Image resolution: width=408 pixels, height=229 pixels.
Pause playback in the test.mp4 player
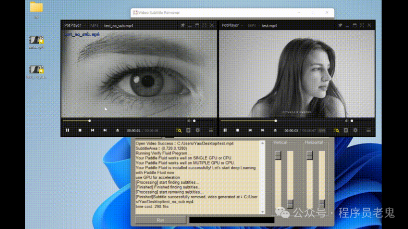click(225, 130)
